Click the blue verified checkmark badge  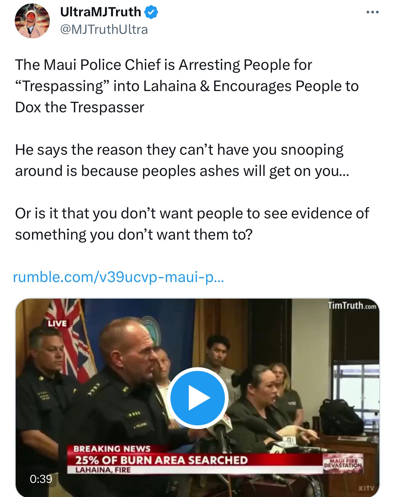click(151, 12)
